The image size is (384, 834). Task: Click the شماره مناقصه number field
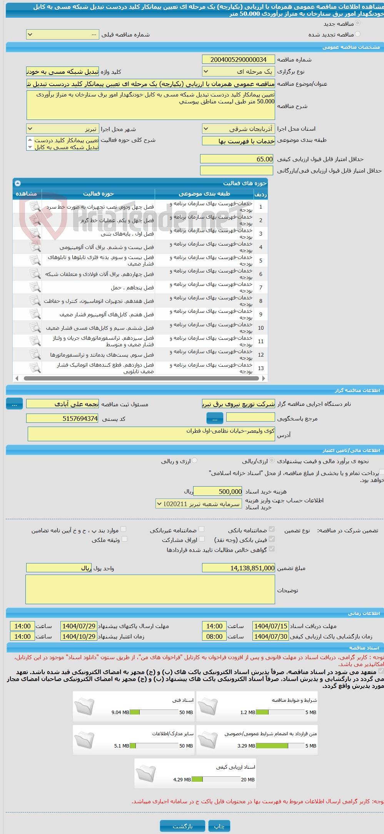click(x=238, y=59)
